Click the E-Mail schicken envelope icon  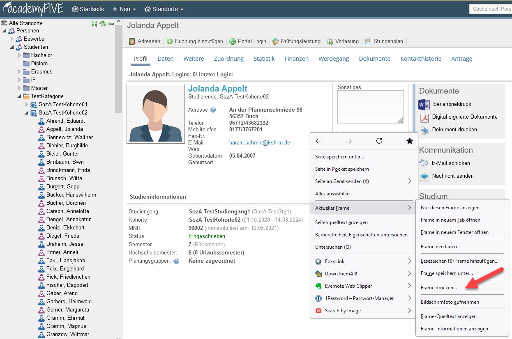pos(424,163)
